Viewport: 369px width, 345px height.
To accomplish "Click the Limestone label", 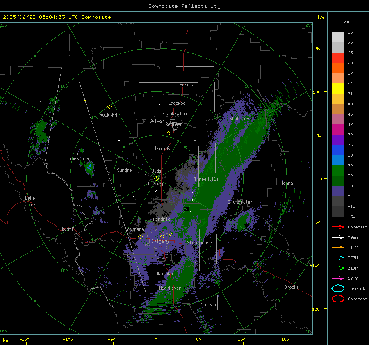I will [77, 158].
